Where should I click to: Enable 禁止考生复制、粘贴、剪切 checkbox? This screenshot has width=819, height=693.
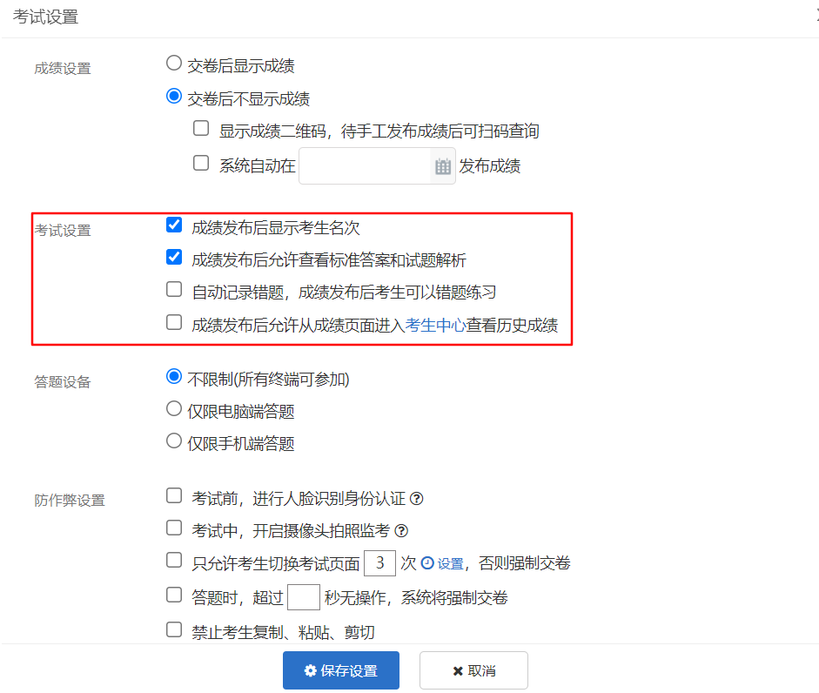174,629
